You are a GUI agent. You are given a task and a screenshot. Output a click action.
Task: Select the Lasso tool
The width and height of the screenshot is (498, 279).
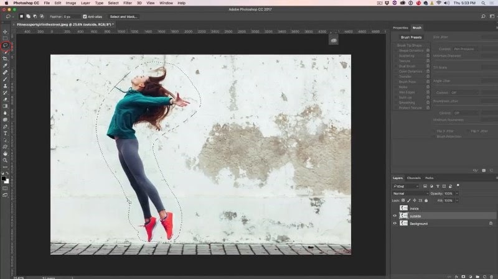click(6, 45)
